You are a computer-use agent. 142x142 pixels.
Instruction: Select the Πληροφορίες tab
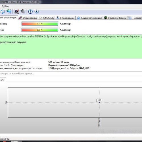pyautogui.click(x=65, y=18)
